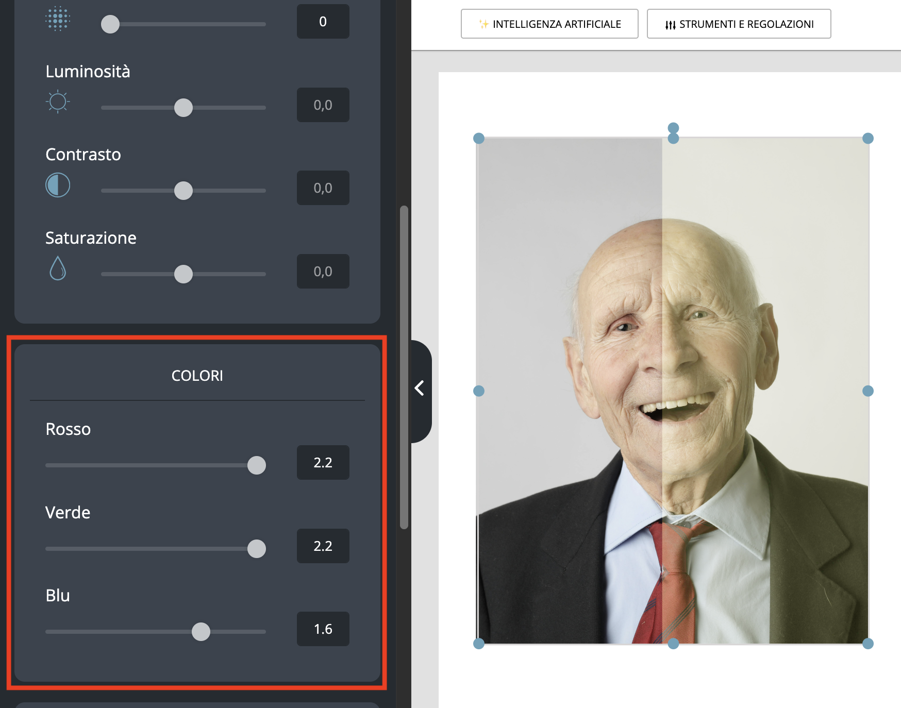
Task: Click the droplet icon under Saturazione
Action: click(x=58, y=267)
